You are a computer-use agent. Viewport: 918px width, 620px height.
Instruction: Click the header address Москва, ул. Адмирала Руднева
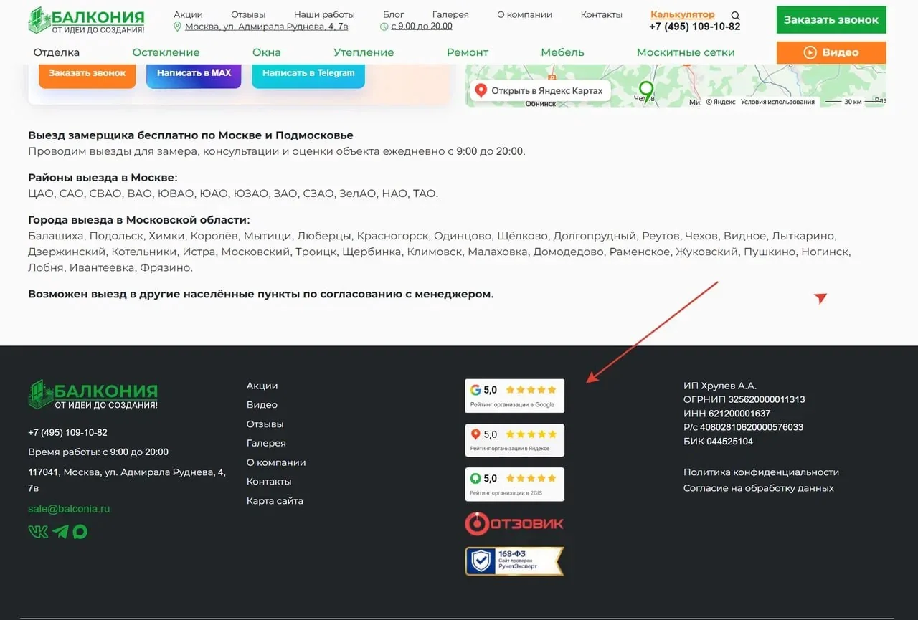pos(267,27)
